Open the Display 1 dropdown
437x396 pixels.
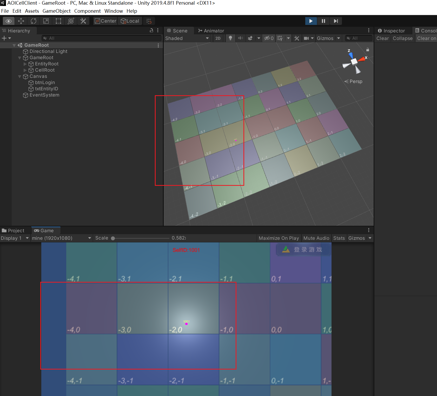click(x=15, y=238)
